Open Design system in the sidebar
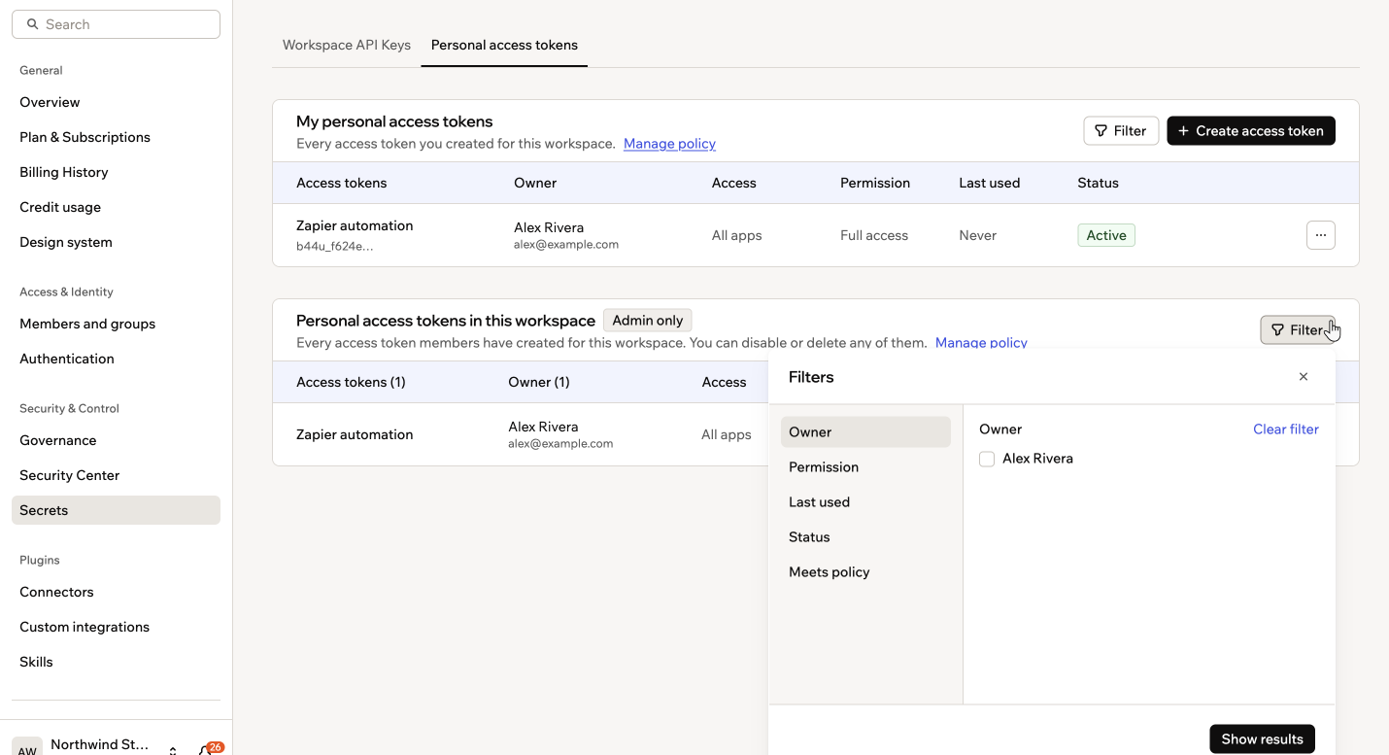This screenshot has width=1389, height=755. tap(116, 242)
